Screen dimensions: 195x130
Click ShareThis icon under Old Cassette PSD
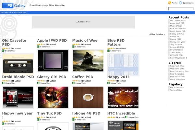point(3,51)
